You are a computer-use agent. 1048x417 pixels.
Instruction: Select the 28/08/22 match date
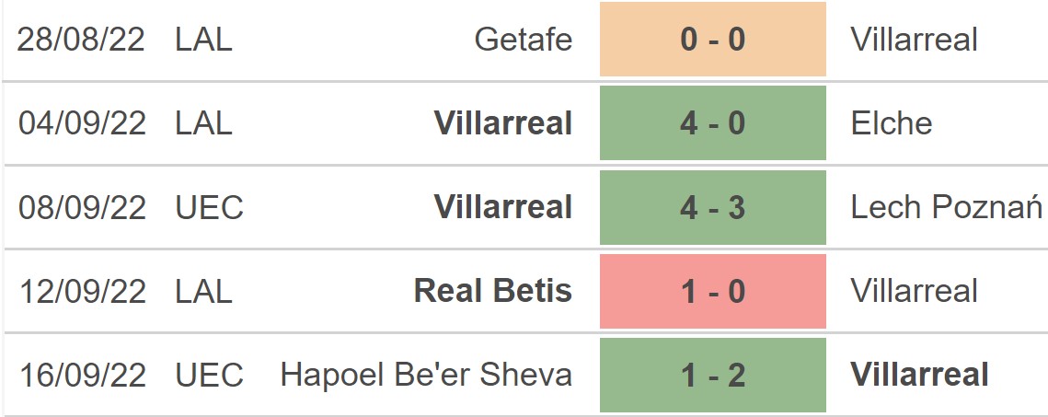(x=82, y=40)
